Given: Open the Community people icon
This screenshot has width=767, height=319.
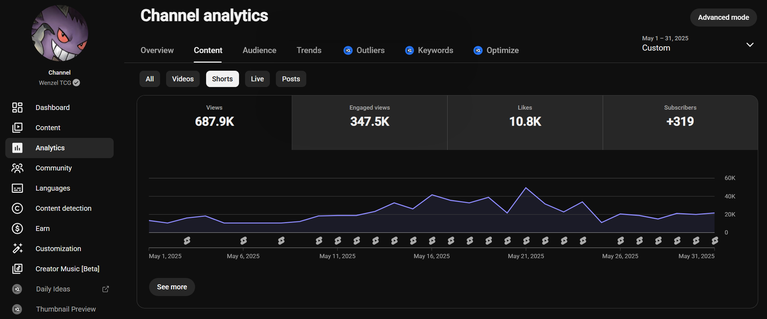Looking at the screenshot, I should 17,168.
